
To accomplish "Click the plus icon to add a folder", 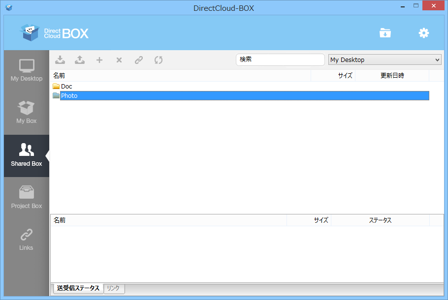I will click(x=99, y=60).
